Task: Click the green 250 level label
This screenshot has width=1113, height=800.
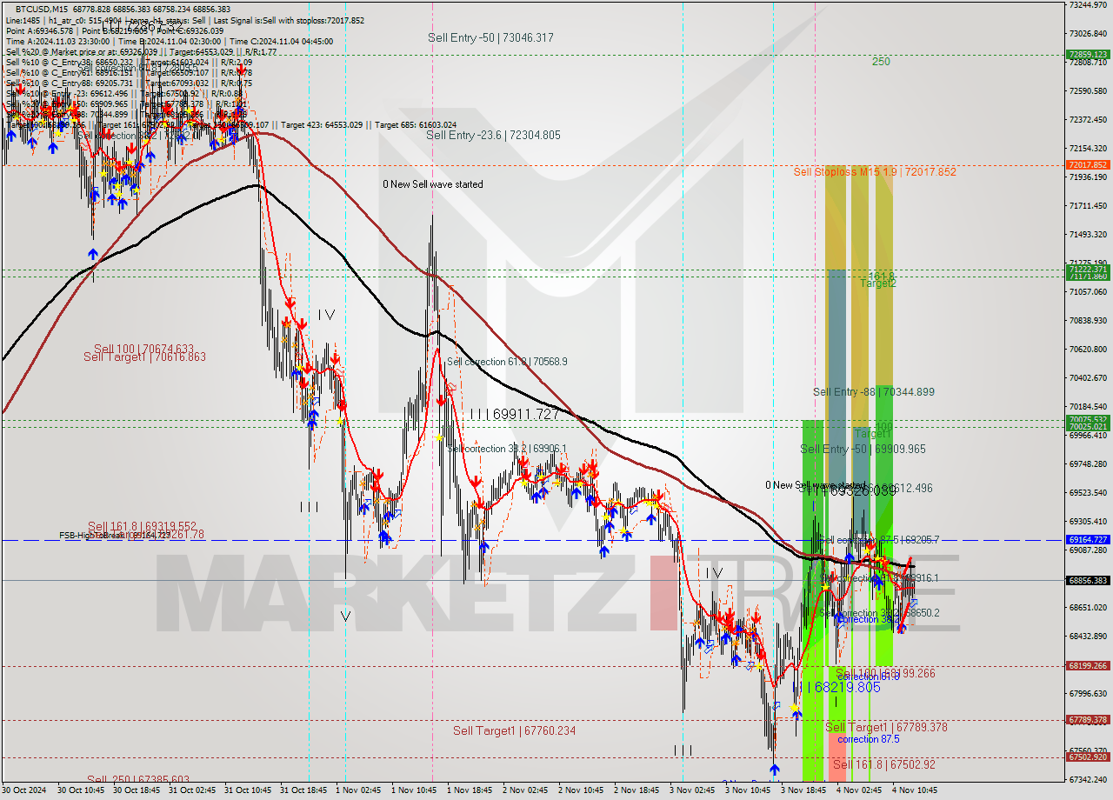Action: pos(881,62)
